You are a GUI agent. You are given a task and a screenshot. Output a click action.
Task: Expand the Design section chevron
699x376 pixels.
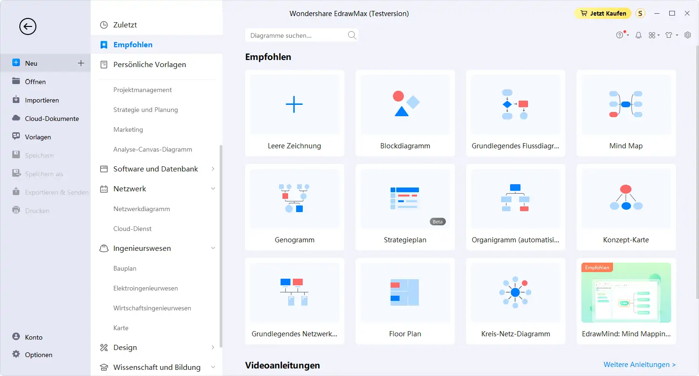[x=213, y=347]
